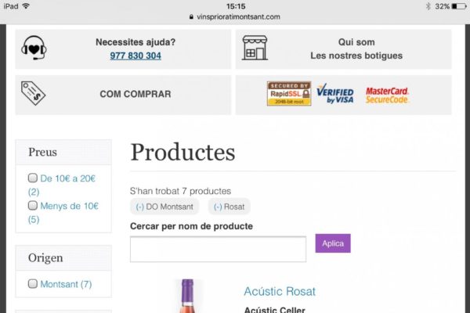
Task: Tap the storefront shop icon
Action: tap(255, 49)
